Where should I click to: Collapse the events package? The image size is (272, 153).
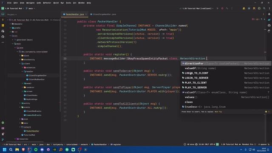tap(20, 107)
